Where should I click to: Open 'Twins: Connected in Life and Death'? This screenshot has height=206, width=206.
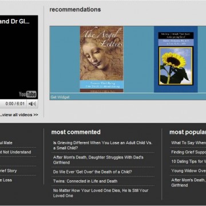point(85,181)
